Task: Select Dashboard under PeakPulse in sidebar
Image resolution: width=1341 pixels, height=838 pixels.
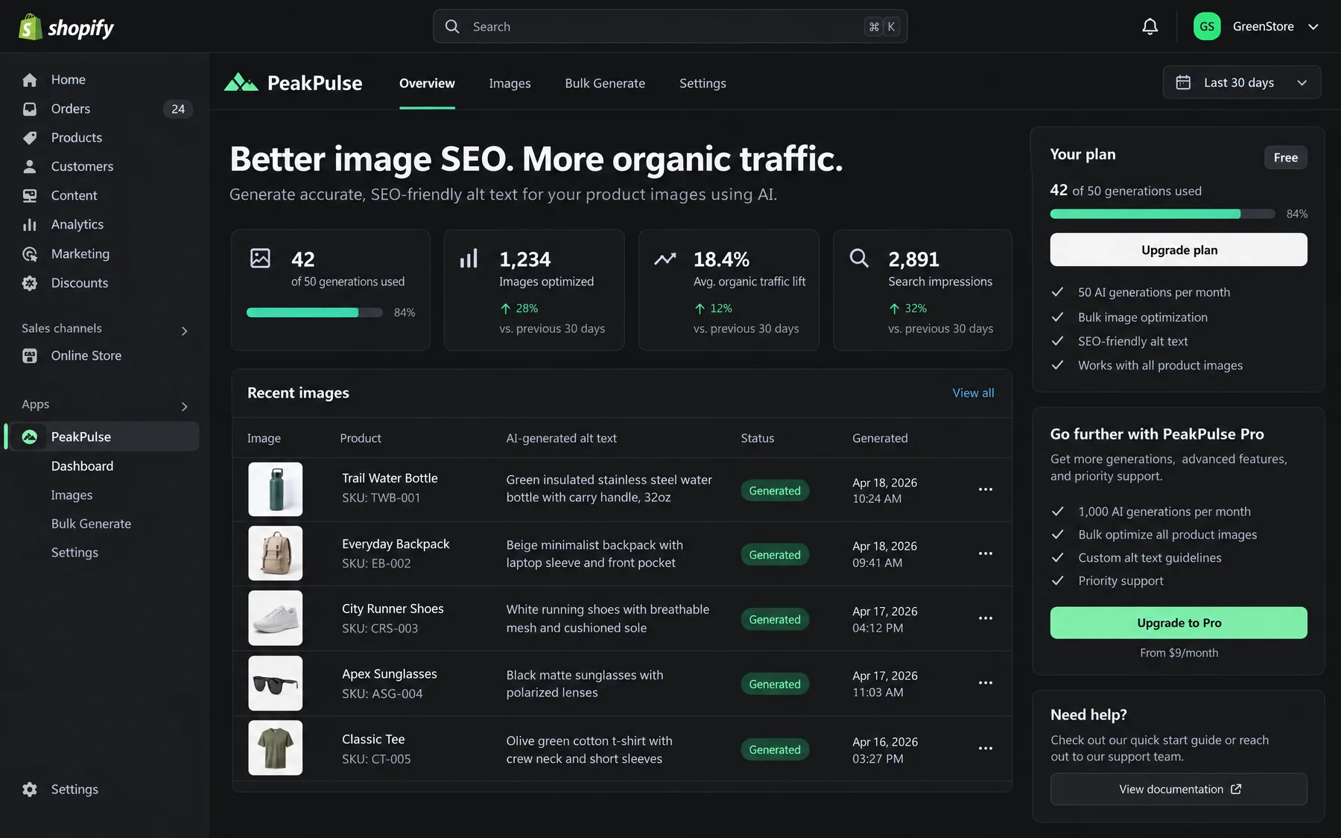Action: point(82,466)
